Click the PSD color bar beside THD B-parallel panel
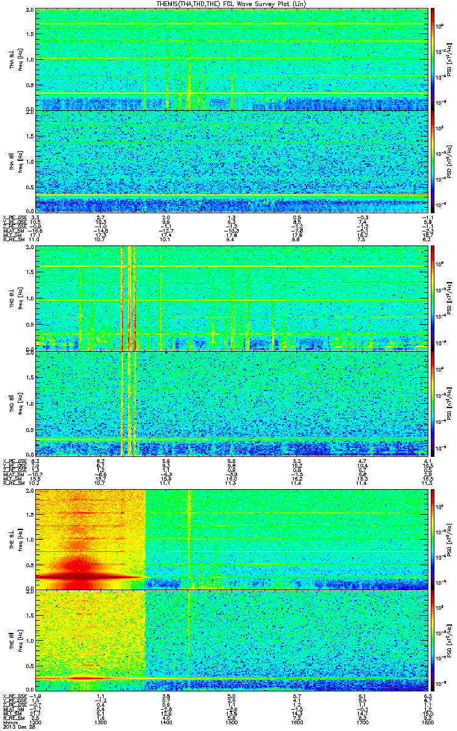This screenshot has height=731, width=457. pos(433,403)
